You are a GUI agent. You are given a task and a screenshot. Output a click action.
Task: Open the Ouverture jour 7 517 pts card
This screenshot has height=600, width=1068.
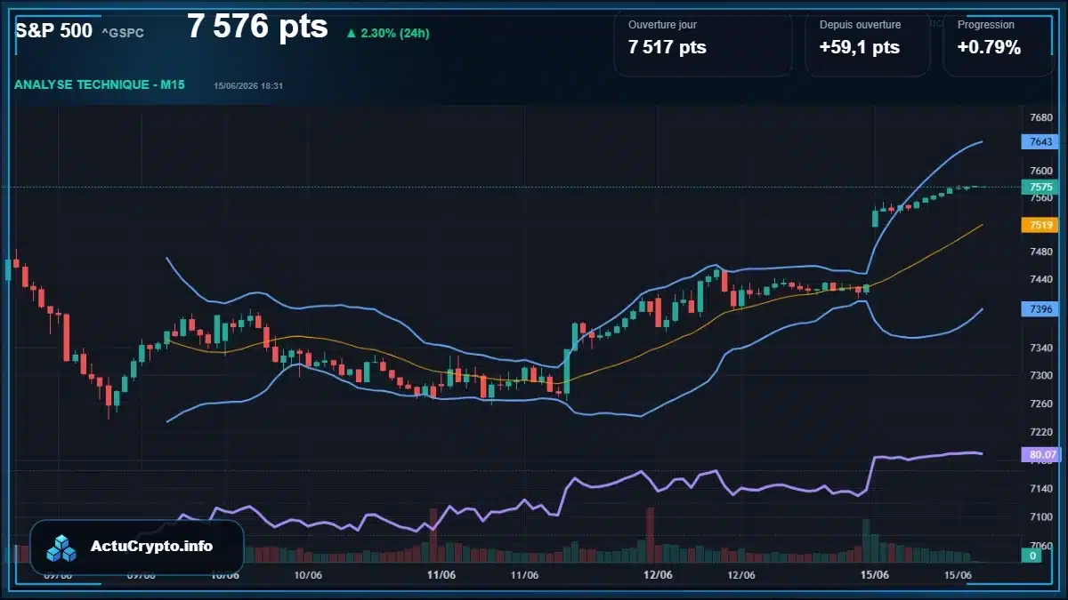click(x=702, y=44)
